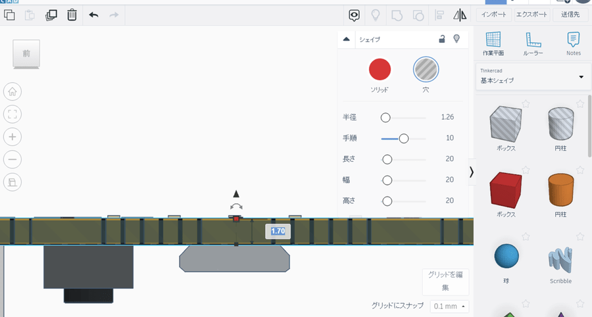Viewport: 592px width, 317px height.
Task: Favorite the red ボックス star
Action: point(526,170)
